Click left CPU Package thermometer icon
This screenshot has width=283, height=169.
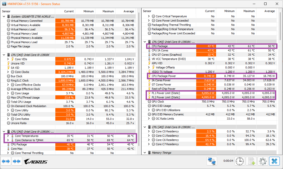pos(9,144)
